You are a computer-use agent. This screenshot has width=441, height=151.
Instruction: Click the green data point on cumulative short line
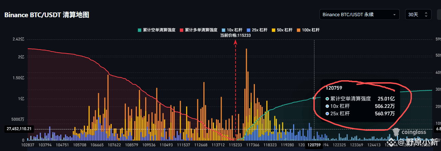tap(314, 98)
